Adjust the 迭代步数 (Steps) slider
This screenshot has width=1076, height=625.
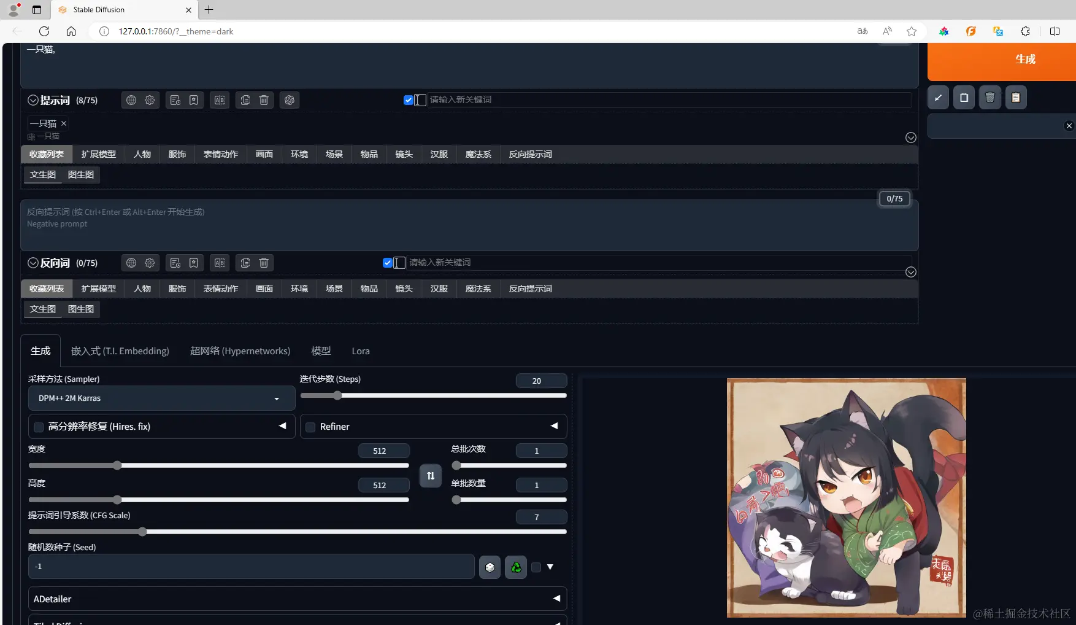433,396
